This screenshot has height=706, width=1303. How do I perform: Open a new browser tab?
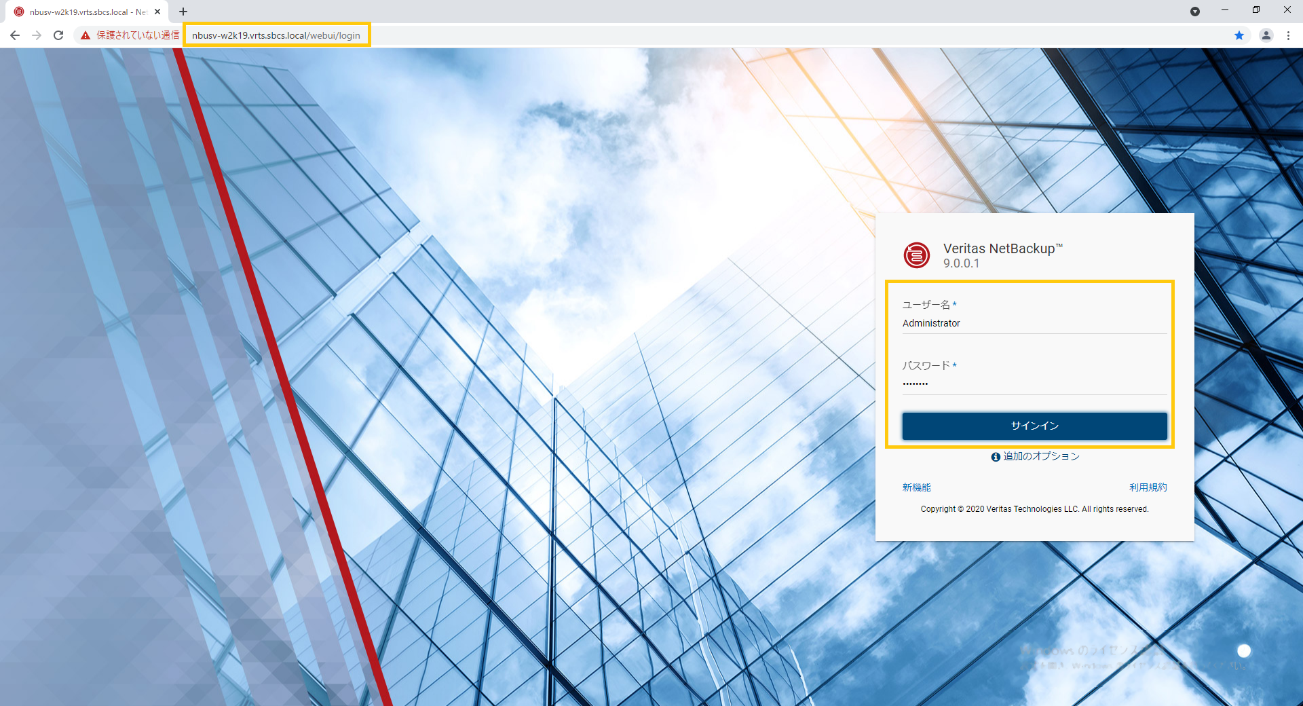click(183, 12)
